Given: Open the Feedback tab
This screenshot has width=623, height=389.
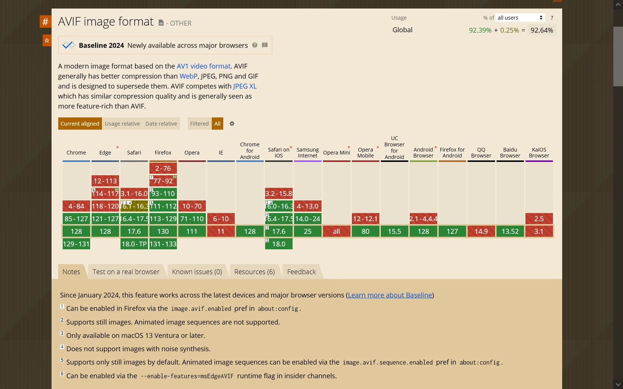Looking at the screenshot, I should pos(301,272).
